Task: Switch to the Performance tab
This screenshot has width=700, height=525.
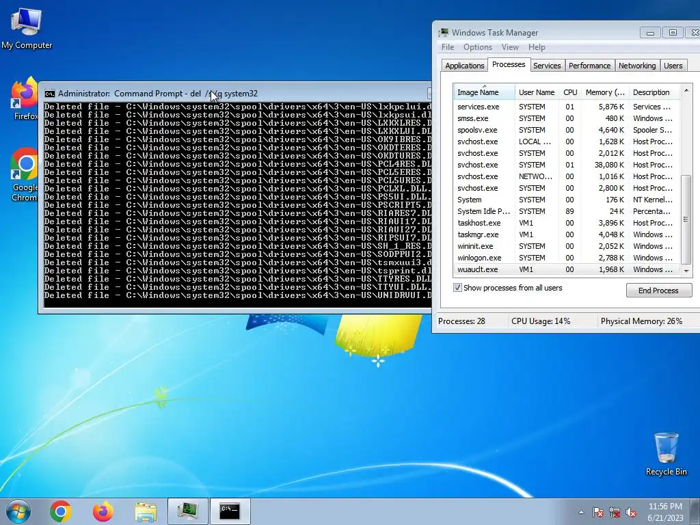Action: pos(589,66)
